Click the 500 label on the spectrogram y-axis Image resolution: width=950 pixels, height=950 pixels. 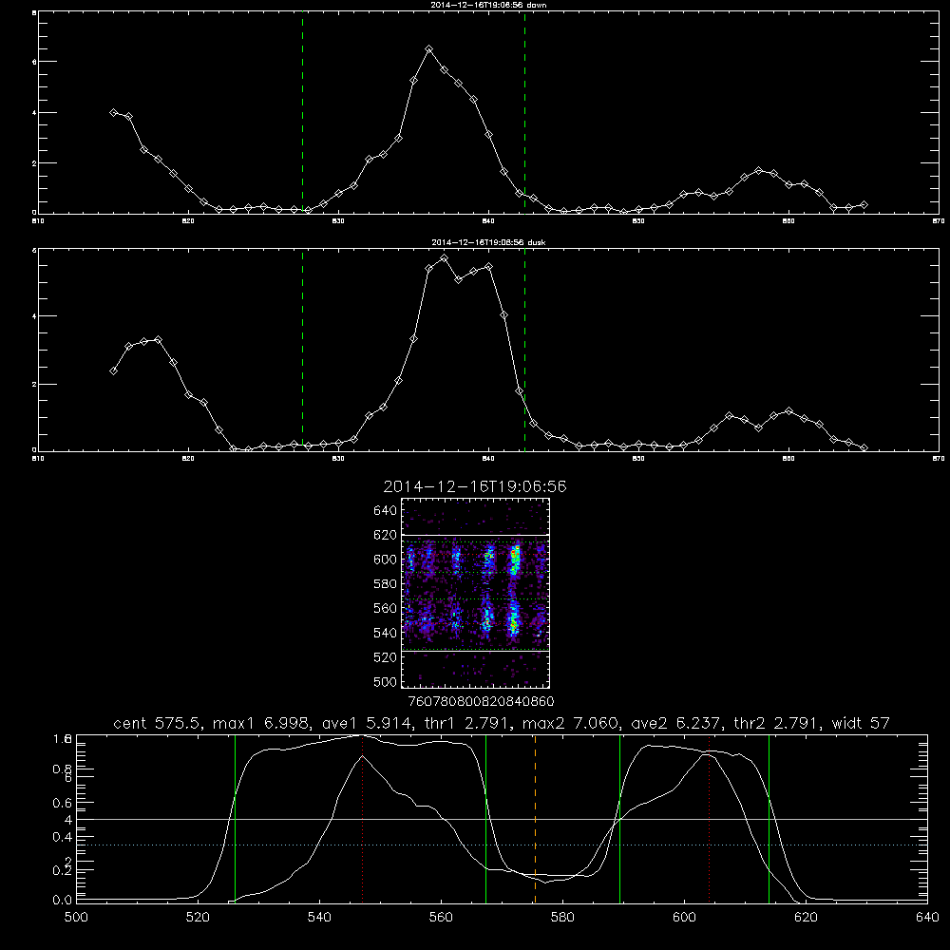385,682
